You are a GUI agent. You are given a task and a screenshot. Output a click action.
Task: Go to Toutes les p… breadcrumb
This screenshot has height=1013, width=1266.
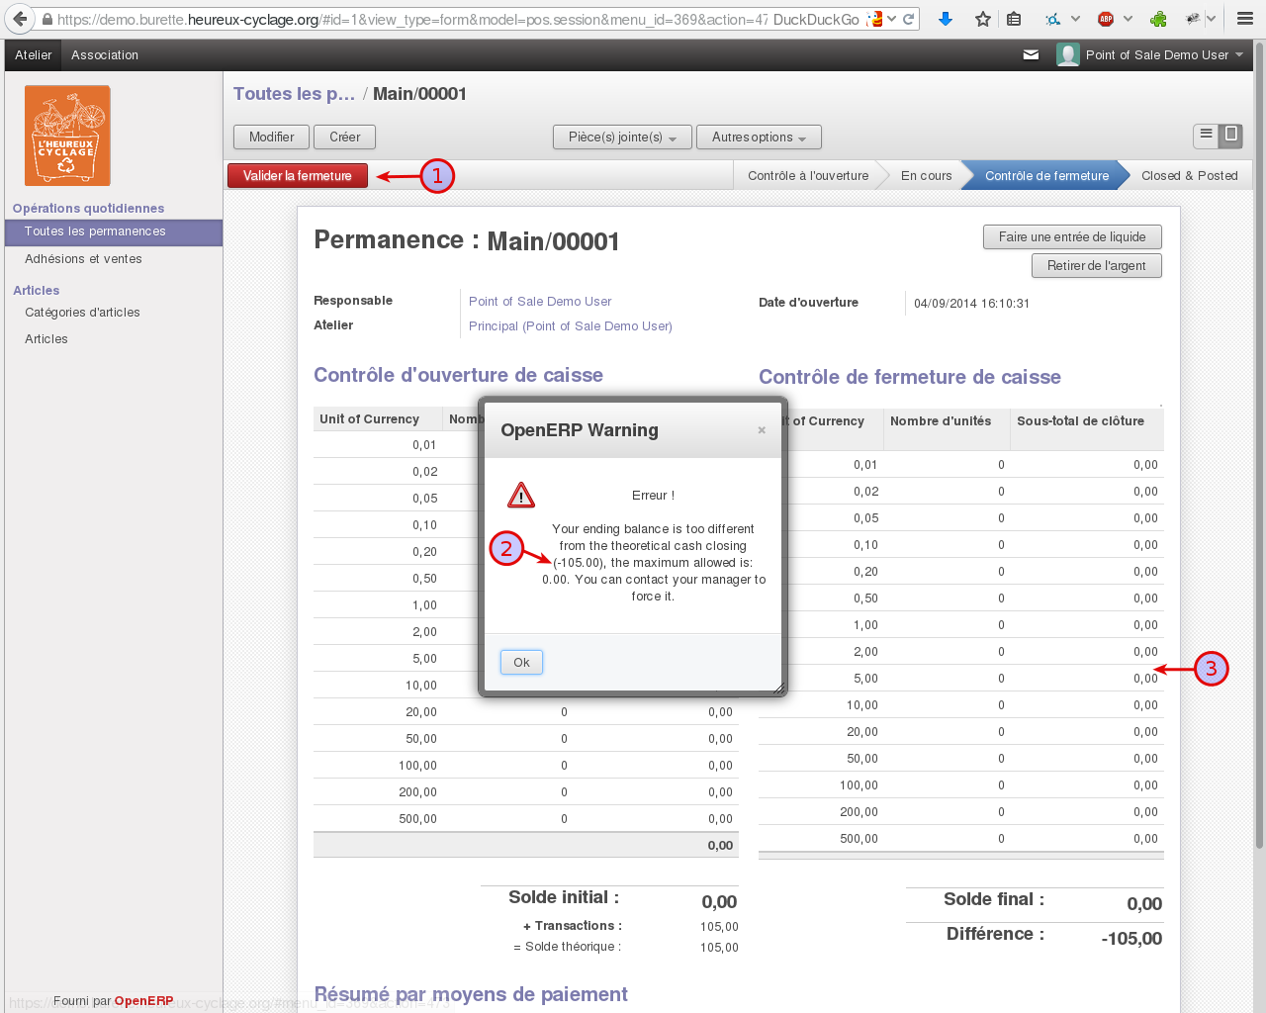coord(294,94)
